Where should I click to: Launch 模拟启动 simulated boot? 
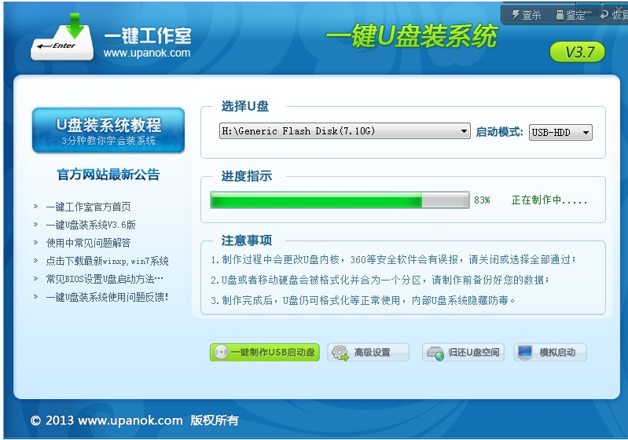point(549,353)
